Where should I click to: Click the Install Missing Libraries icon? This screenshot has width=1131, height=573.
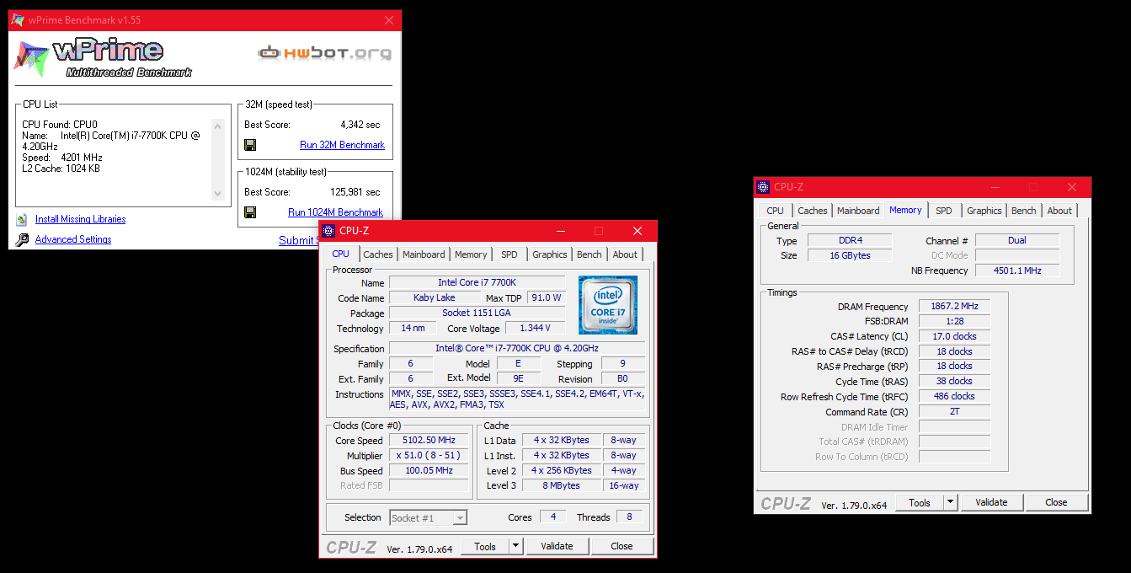[21, 219]
